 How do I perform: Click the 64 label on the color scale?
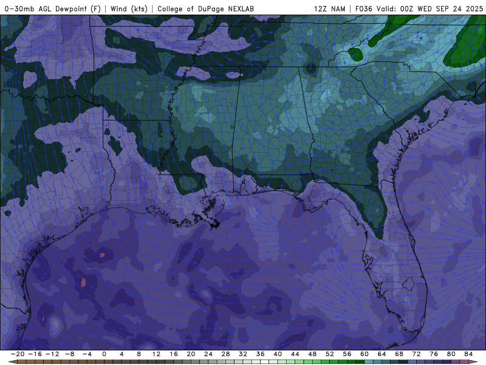[382, 354]
